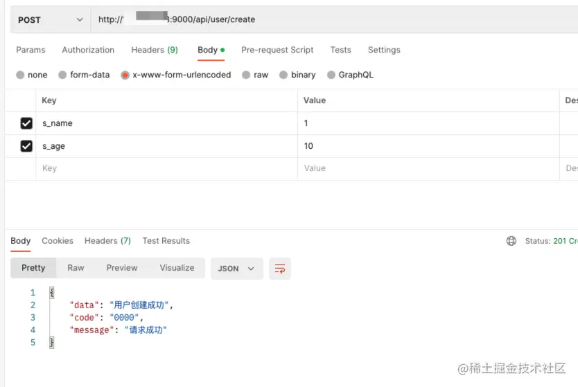The image size is (578, 387).
Task: Click the empty Value placeholder field
Action: coord(428,169)
